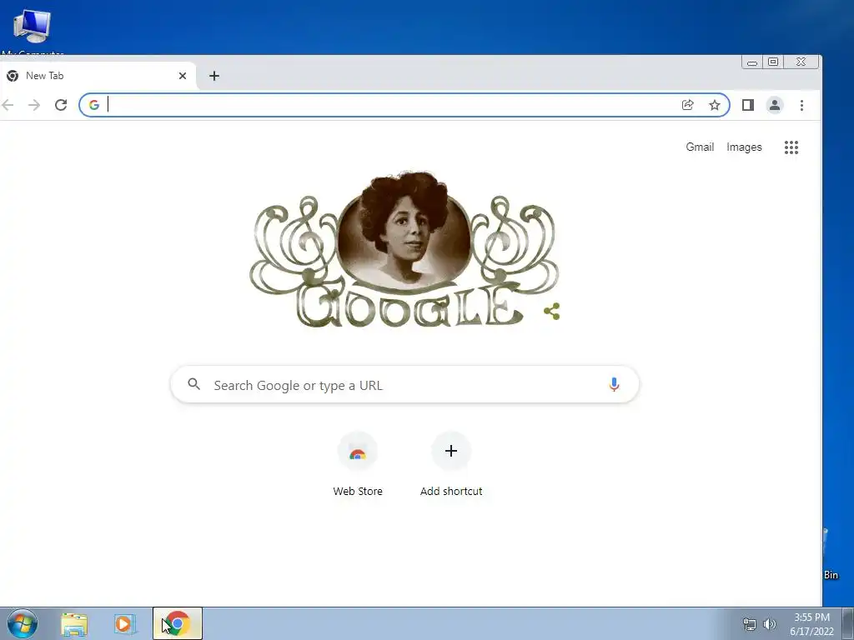Click the Chrome taskbar icon
854x640 pixels.
pos(178,623)
